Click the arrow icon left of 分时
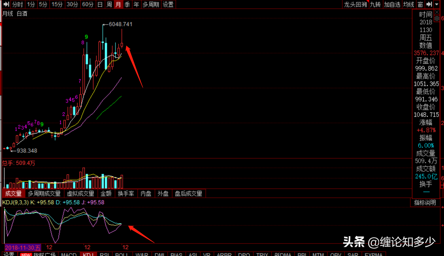444x256 pixels. click(6, 4)
